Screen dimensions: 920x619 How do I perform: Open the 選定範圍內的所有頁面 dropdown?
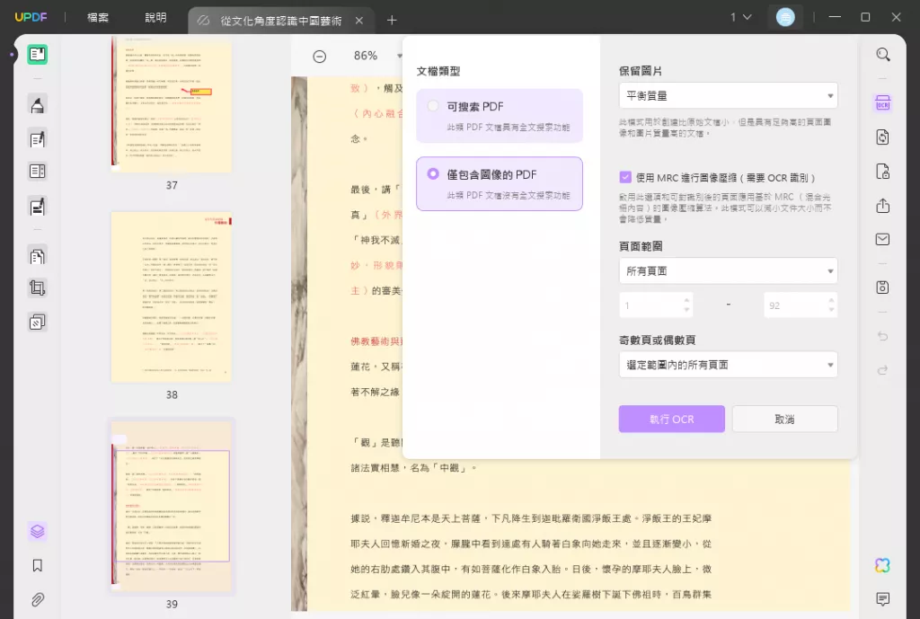(x=728, y=365)
